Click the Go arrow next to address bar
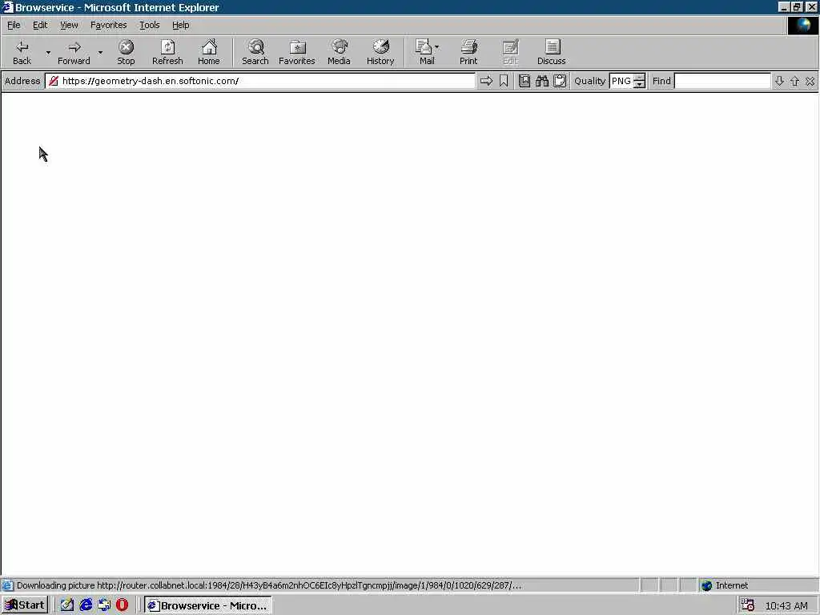The width and height of the screenshot is (820, 615). pyautogui.click(x=486, y=81)
